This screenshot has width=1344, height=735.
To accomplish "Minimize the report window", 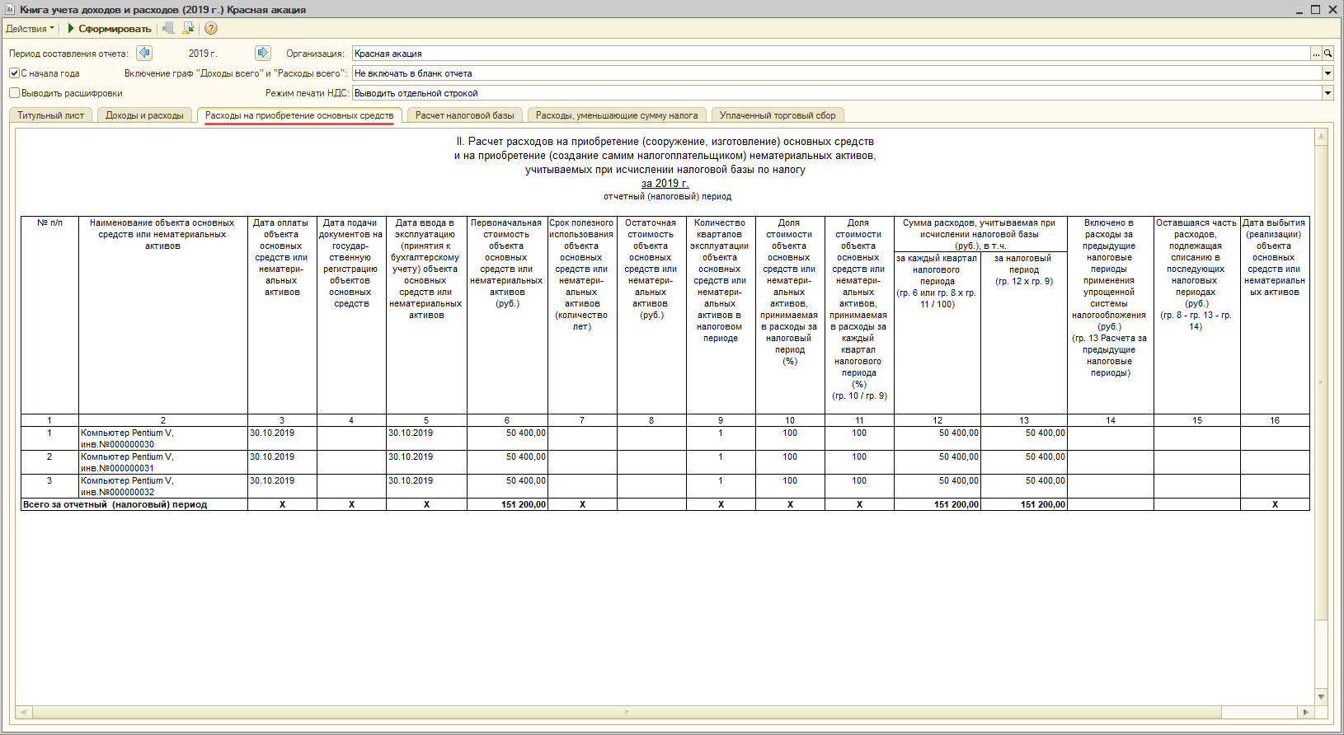I will point(1299,10).
